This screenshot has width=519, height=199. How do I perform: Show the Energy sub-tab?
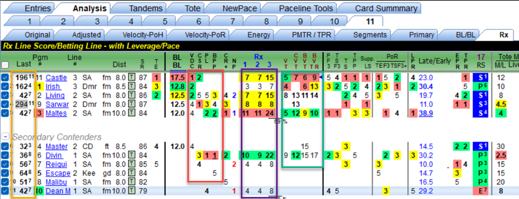[x=259, y=35]
